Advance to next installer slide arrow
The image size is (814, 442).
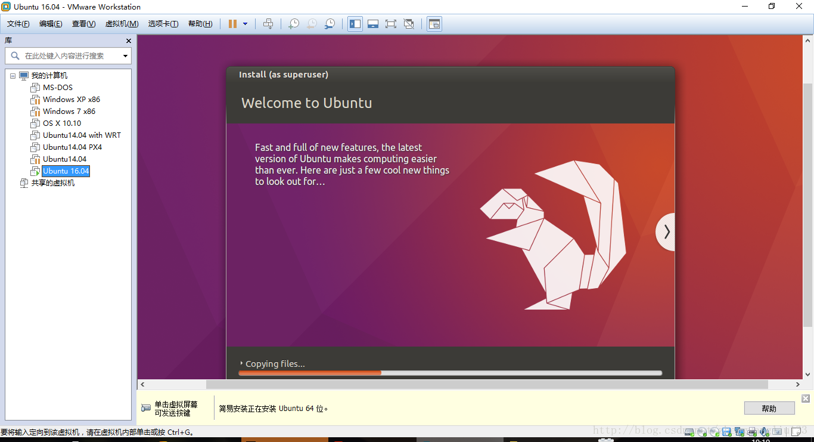point(666,231)
